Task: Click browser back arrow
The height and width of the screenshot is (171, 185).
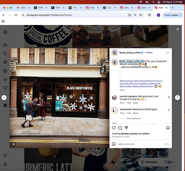Action: [4, 15]
